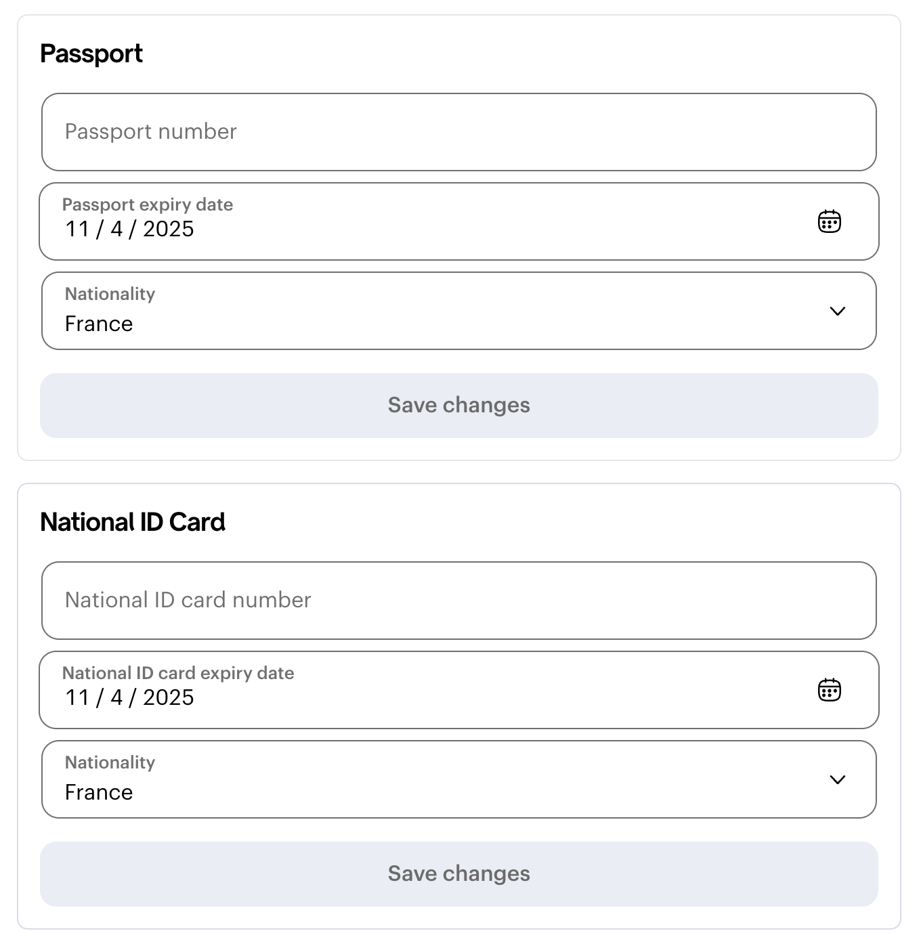Save changes in the Passport section
This screenshot has height=933, width=921.
pyautogui.click(x=458, y=406)
